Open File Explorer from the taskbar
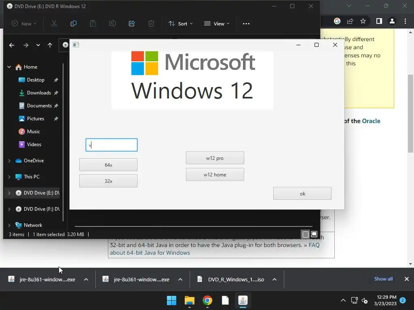 (x=190, y=300)
